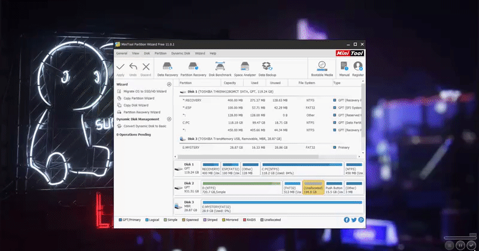The width and height of the screenshot is (479, 251).
Task: Select the 128.00 MB Other partition row
Action: 270,115
